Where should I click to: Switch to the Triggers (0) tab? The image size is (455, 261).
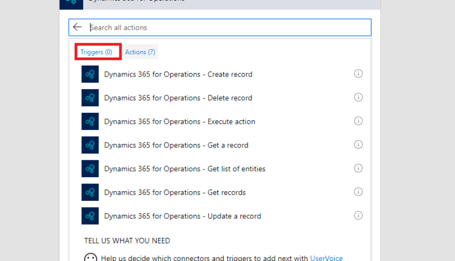(96, 52)
